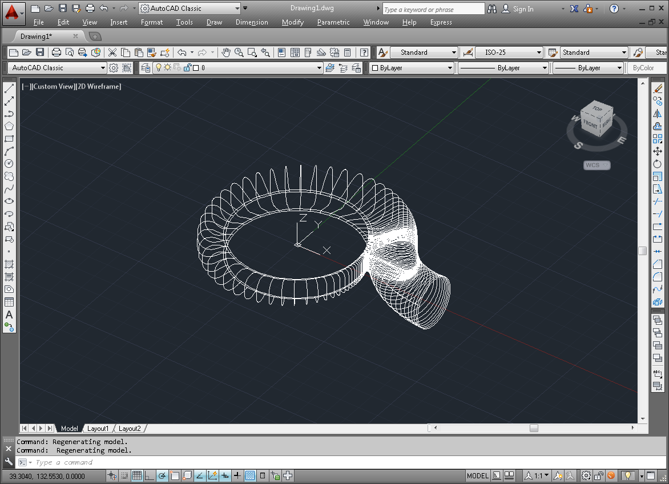Viewport: 669px width, 484px height.
Task: Expand the layer 0 dropdown list
Action: tap(319, 68)
